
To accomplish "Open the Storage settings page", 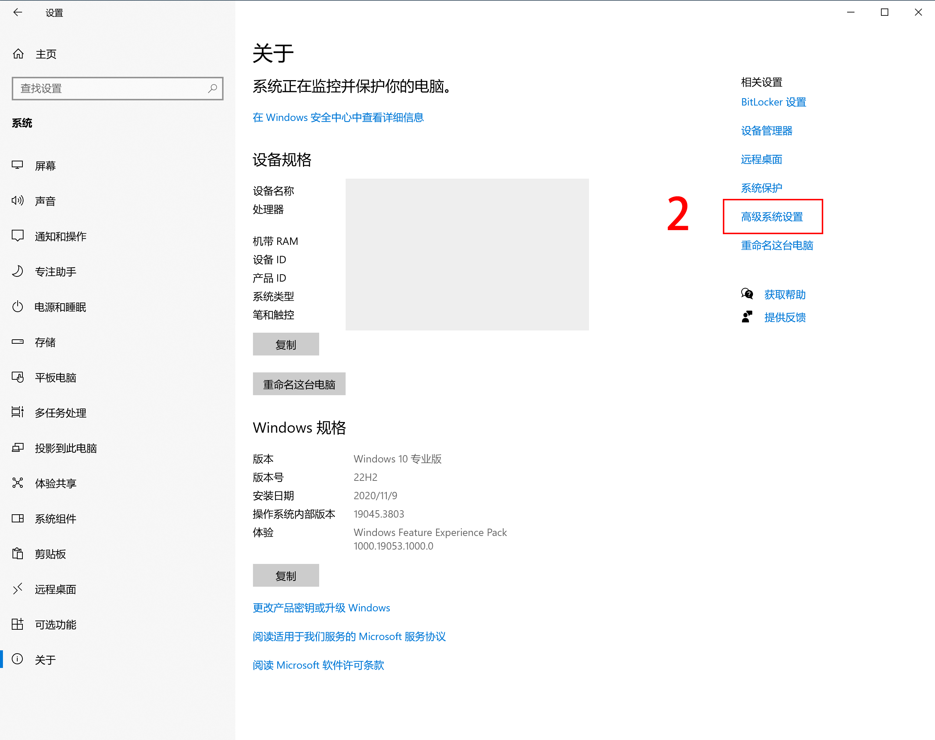I will pos(46,342).
